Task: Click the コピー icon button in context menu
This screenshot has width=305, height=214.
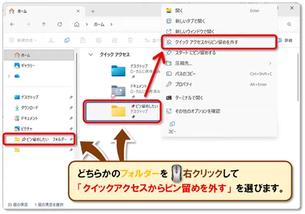Action: [x=172, y=128]
